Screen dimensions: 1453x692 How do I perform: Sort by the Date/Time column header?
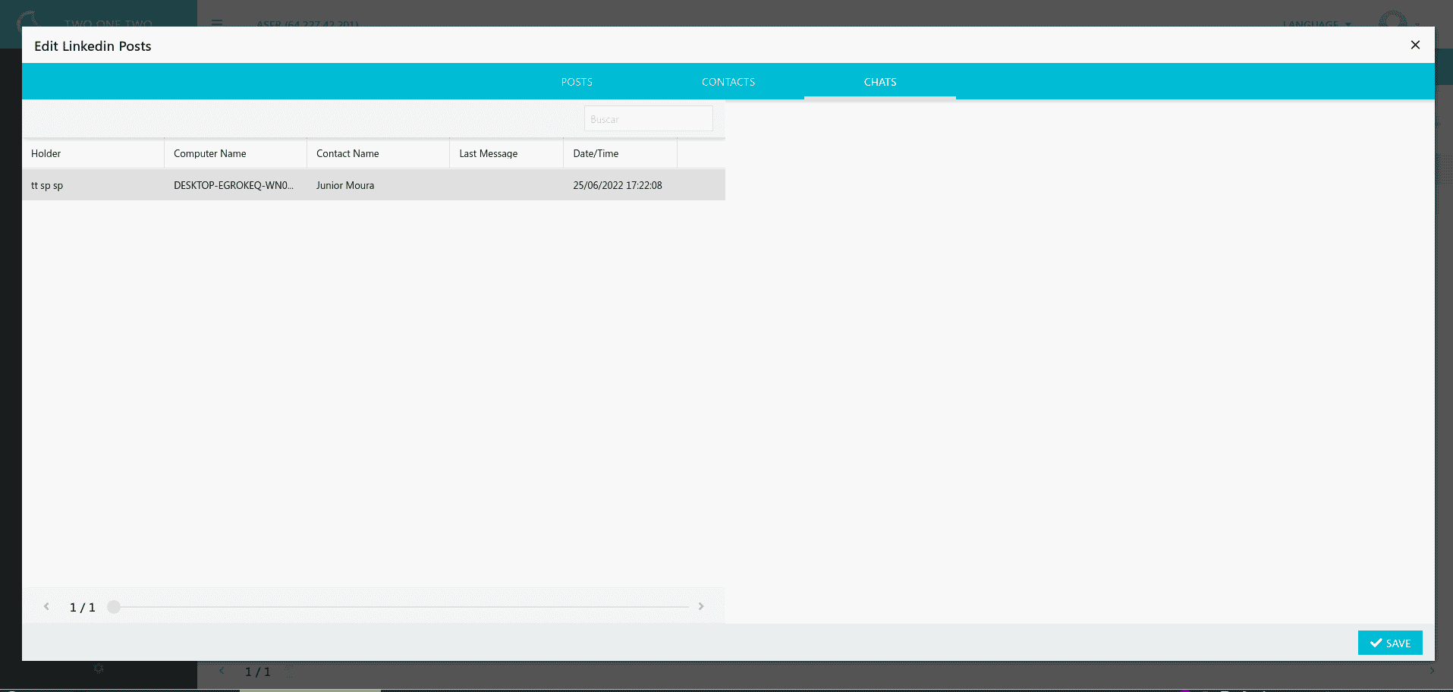coord(621,153)
